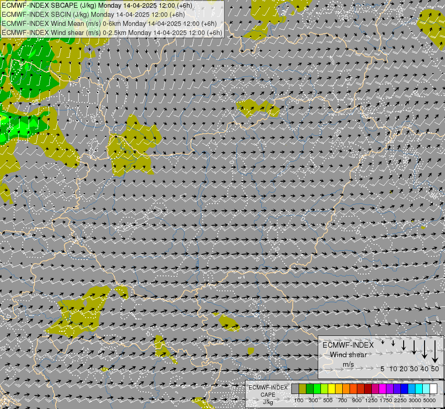Select the magenta CAPE legend swatch

point(383,389)
